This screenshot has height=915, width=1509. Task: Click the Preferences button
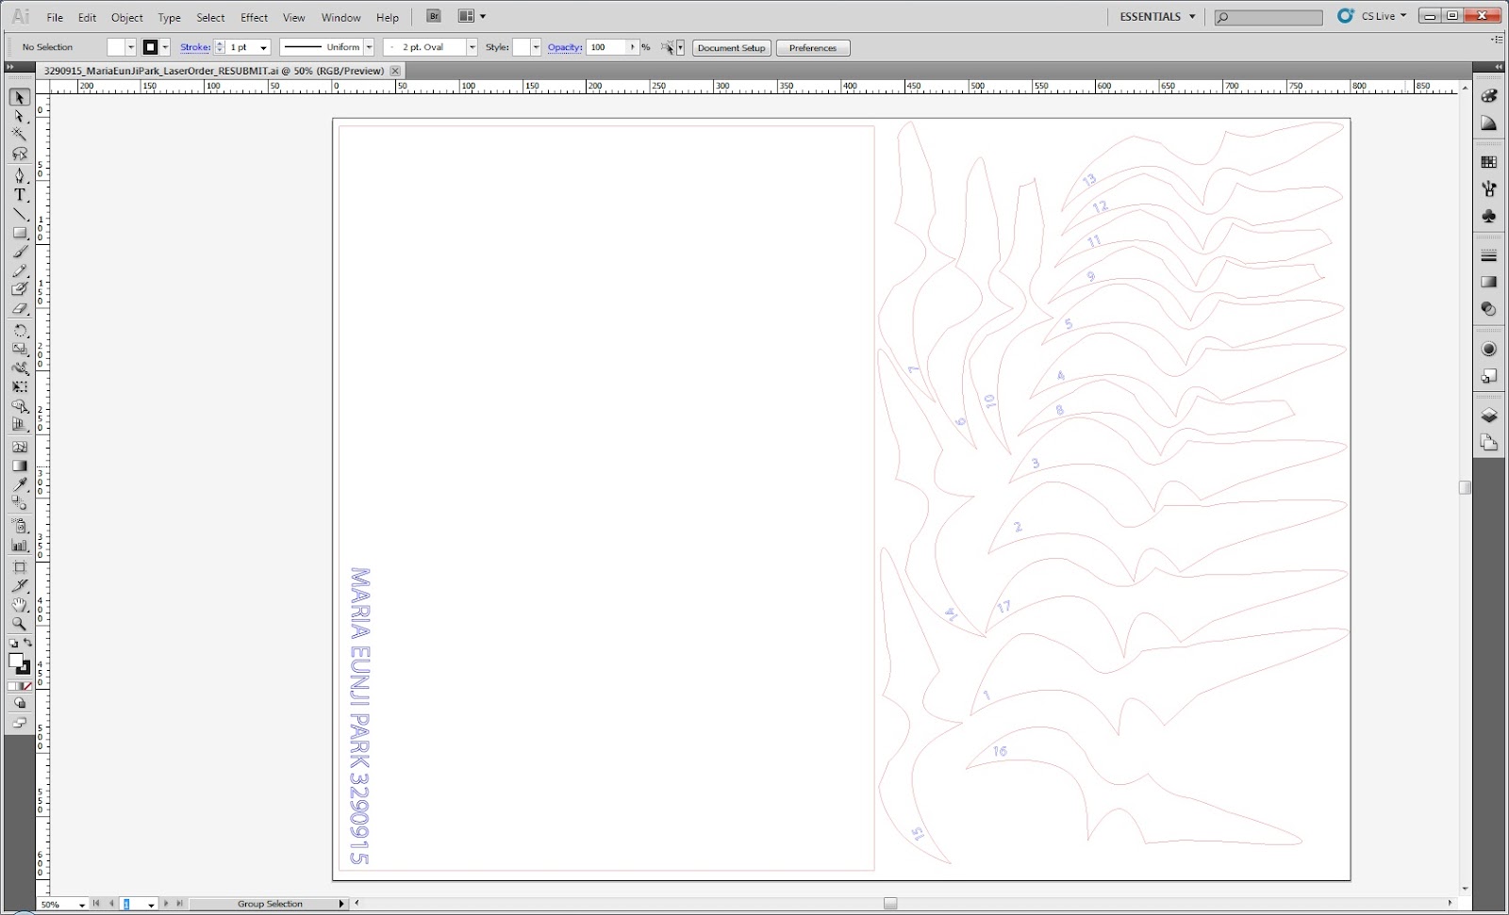pos(813,48)
